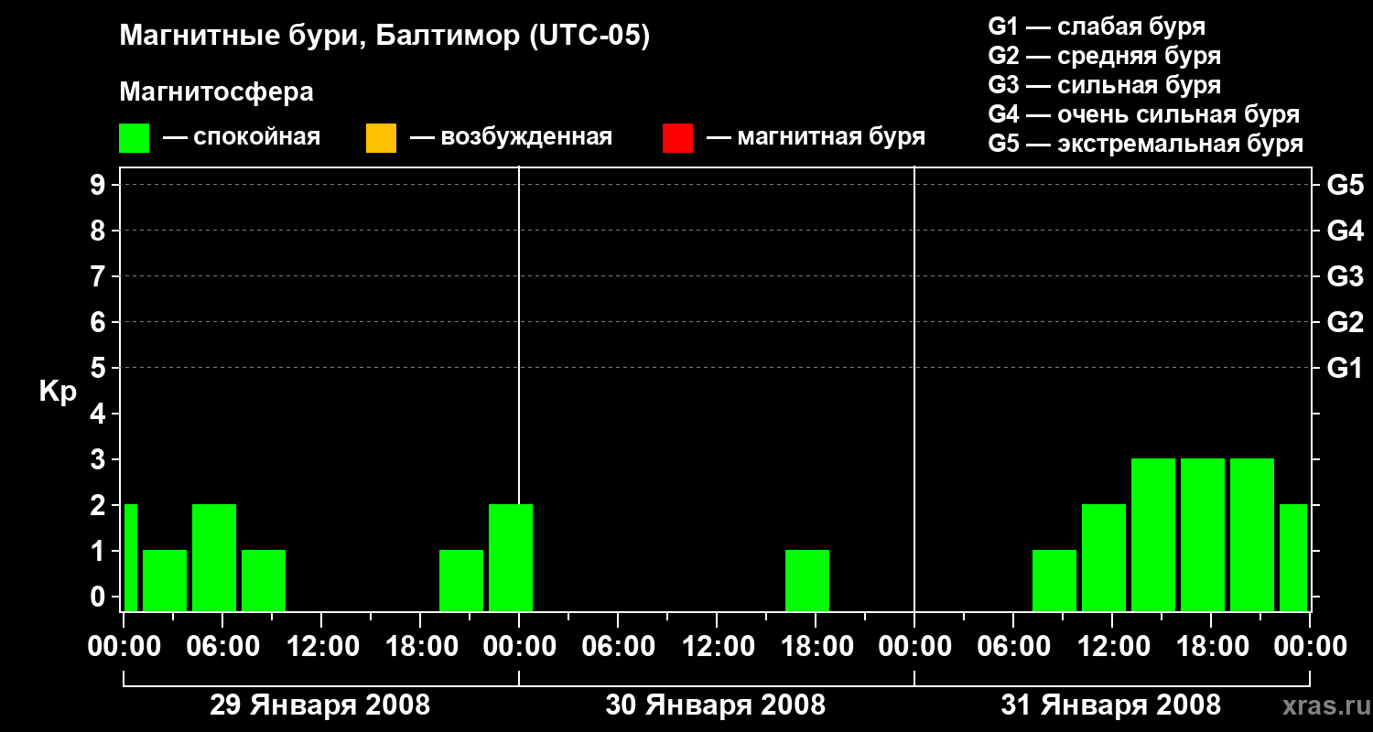Click the right-axis 'G2' label
Image resolution: width=1373 pixels, height=732 pixels.
[1345, 322]
